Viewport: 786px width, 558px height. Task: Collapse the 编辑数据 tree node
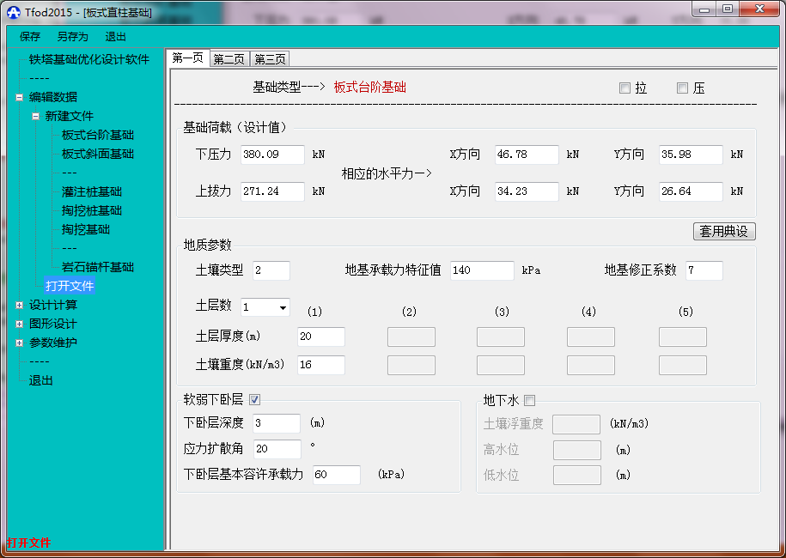tap(20, 97)
